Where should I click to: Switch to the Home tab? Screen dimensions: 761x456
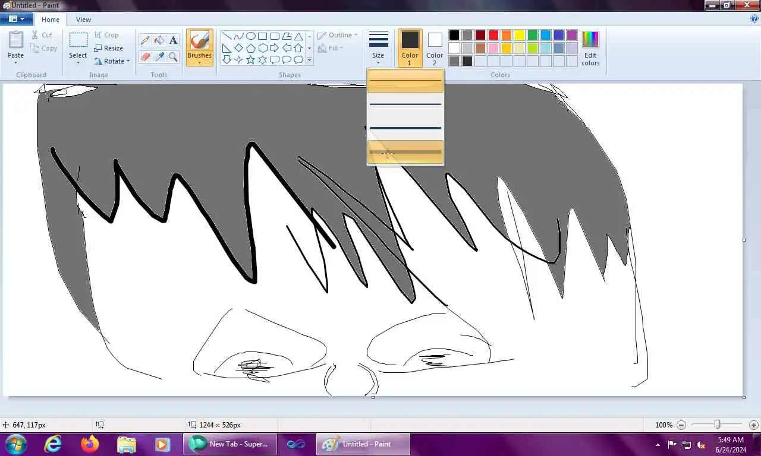tap(51, 20)
